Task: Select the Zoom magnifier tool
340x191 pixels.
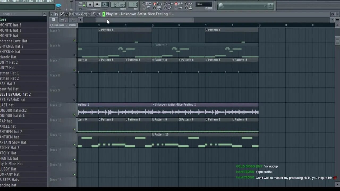Action: coord(94,14)
